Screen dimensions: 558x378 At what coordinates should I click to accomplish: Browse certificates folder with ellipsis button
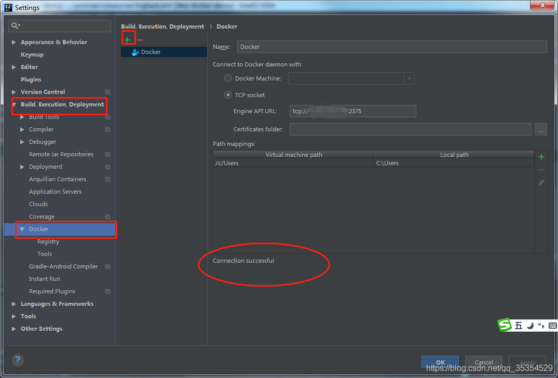click(541, 130)
